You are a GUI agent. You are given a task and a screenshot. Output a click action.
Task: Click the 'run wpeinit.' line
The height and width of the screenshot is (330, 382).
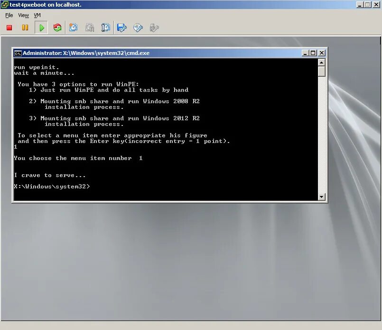tap(36, 67)
